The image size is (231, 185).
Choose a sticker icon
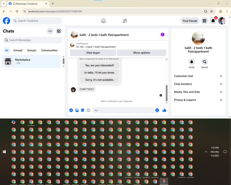pyautogui.click(x=83, y=110)
